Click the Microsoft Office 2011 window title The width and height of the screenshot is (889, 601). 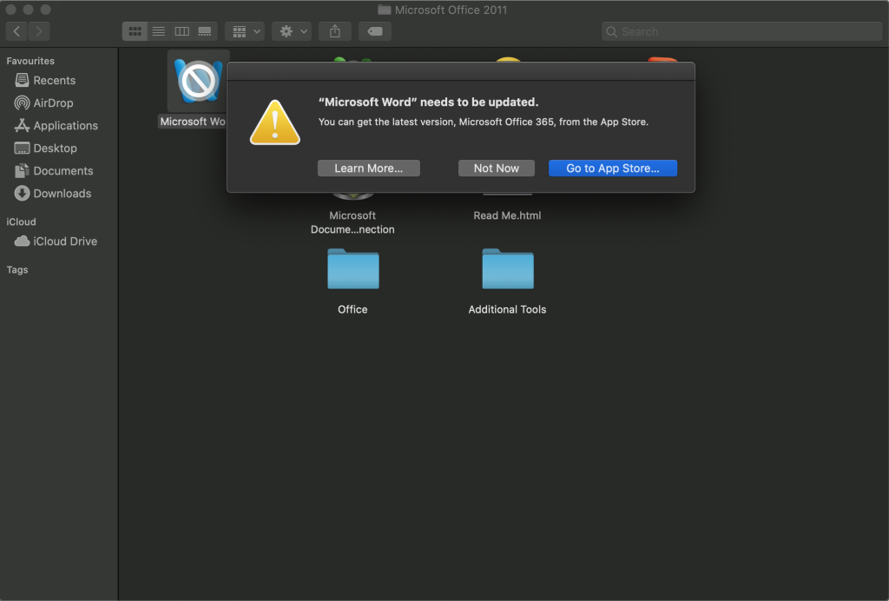(x=451, y=10)
